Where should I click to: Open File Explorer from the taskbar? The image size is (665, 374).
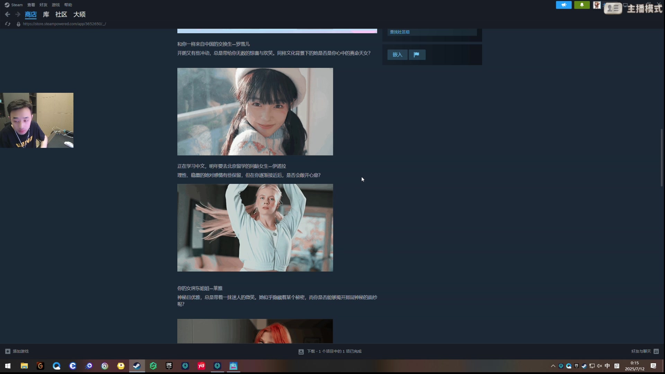tap(24, 366)
